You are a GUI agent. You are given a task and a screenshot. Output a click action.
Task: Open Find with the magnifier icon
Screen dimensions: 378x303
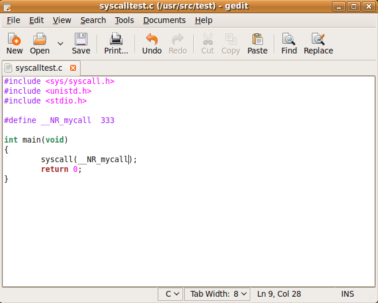pyautogui.click(x=289, y=44)
